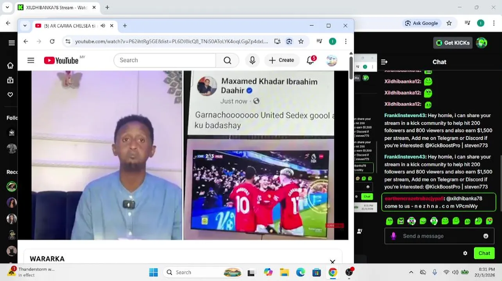This screenshot has height=281, width=502.
Task: Open File Explorer from the taskbar
Action: (x=284, y=272)
